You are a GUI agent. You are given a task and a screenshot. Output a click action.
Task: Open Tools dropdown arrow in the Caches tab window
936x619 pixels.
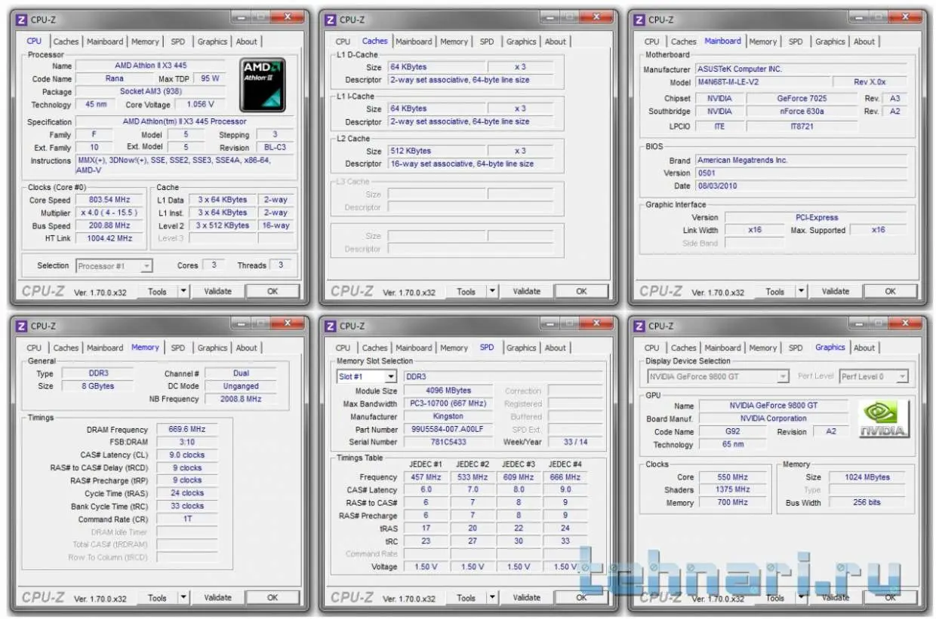[492, 291]
